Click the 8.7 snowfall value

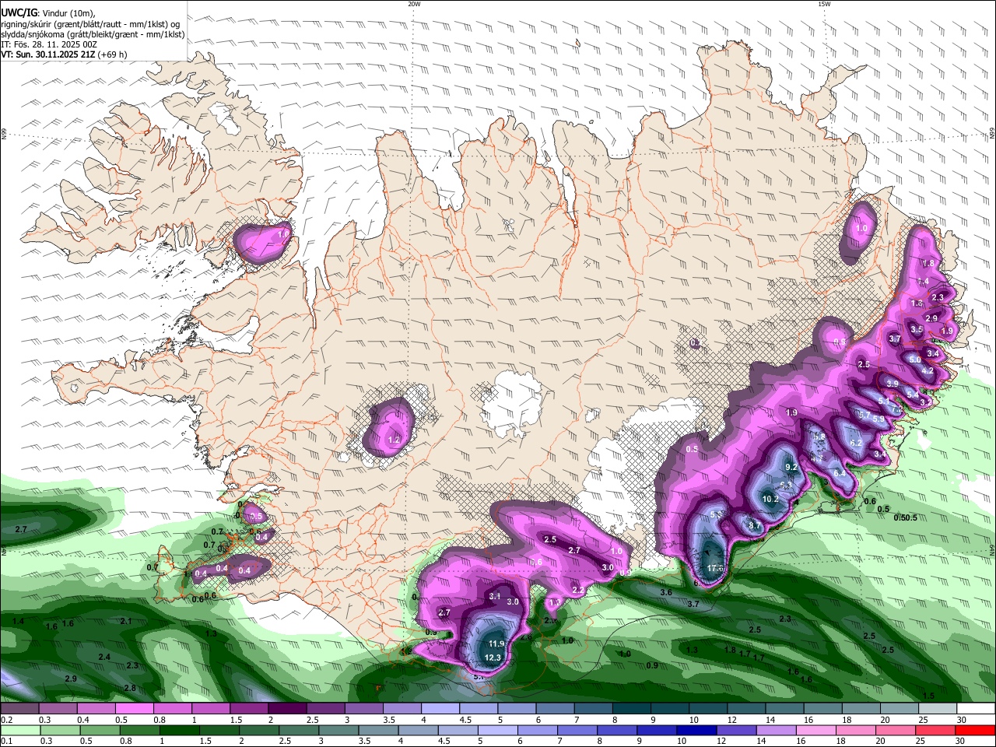[x=754, y=526]
